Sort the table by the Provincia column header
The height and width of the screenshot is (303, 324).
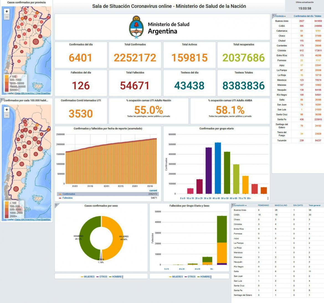click(280, 16)
